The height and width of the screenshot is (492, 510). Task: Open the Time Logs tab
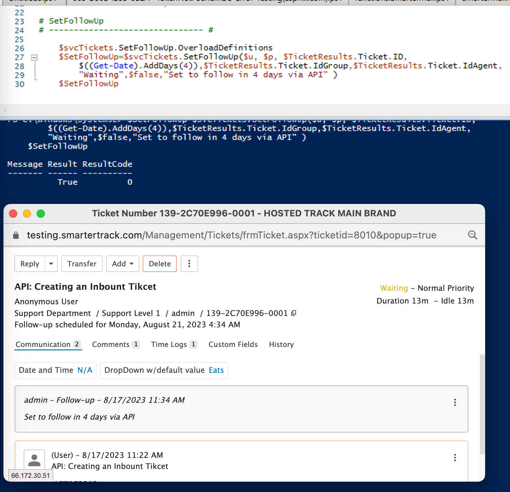174,345
